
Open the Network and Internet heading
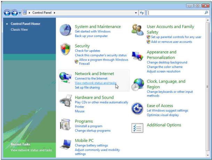coord(94,74)
